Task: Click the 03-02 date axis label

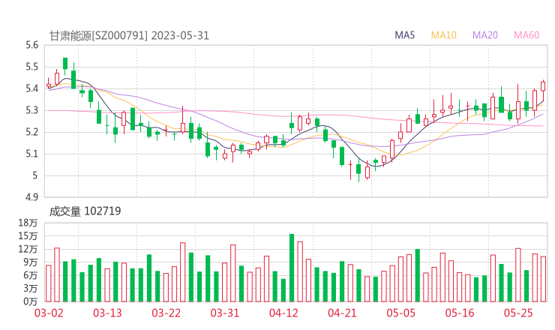Action: 49,313
